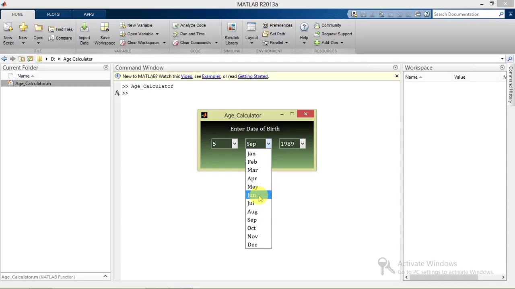
Task: Click Find Files
Action: tap(60, 29)
